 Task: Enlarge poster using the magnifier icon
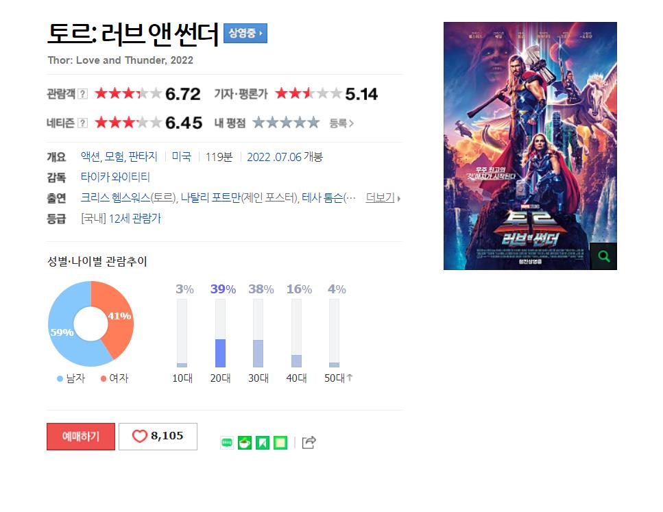[603, 256]
